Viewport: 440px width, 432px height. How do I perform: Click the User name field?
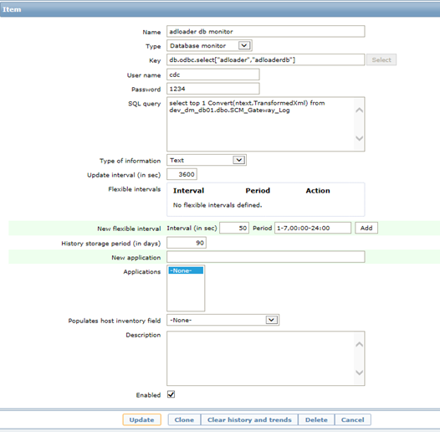click(213, 75)
